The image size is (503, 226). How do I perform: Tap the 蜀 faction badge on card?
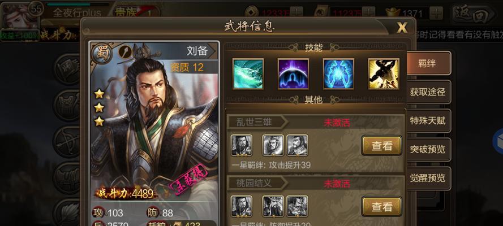point(102,53)
